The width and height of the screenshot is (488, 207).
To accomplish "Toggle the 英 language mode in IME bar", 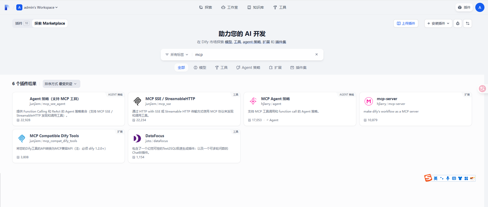I will [435, 178].
